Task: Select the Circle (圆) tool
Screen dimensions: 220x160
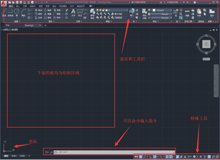Action: click(x=17, y=12)
